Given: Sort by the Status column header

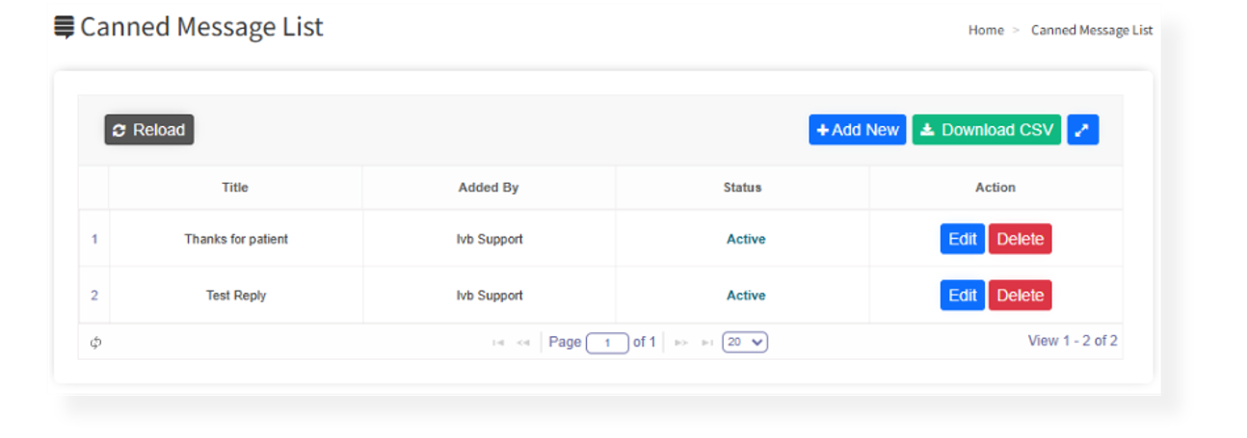Looking at the screenshot, I should [742, 188].
